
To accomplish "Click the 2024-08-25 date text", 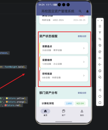I will coord(79,20).
